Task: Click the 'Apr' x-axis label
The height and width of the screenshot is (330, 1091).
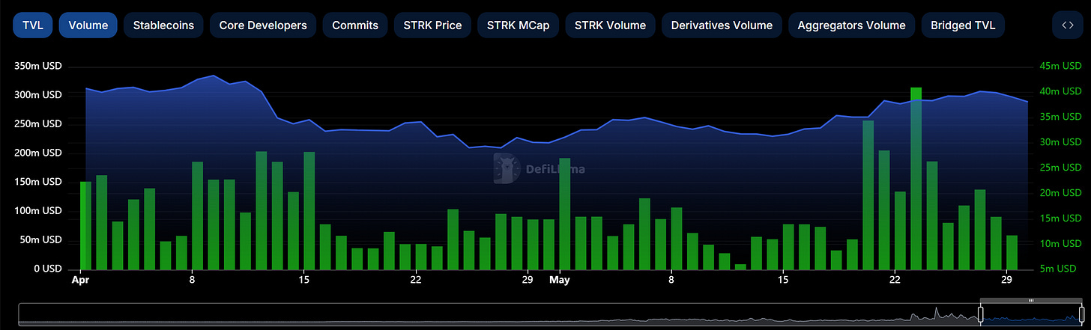Action: click(x=79, y=279)
